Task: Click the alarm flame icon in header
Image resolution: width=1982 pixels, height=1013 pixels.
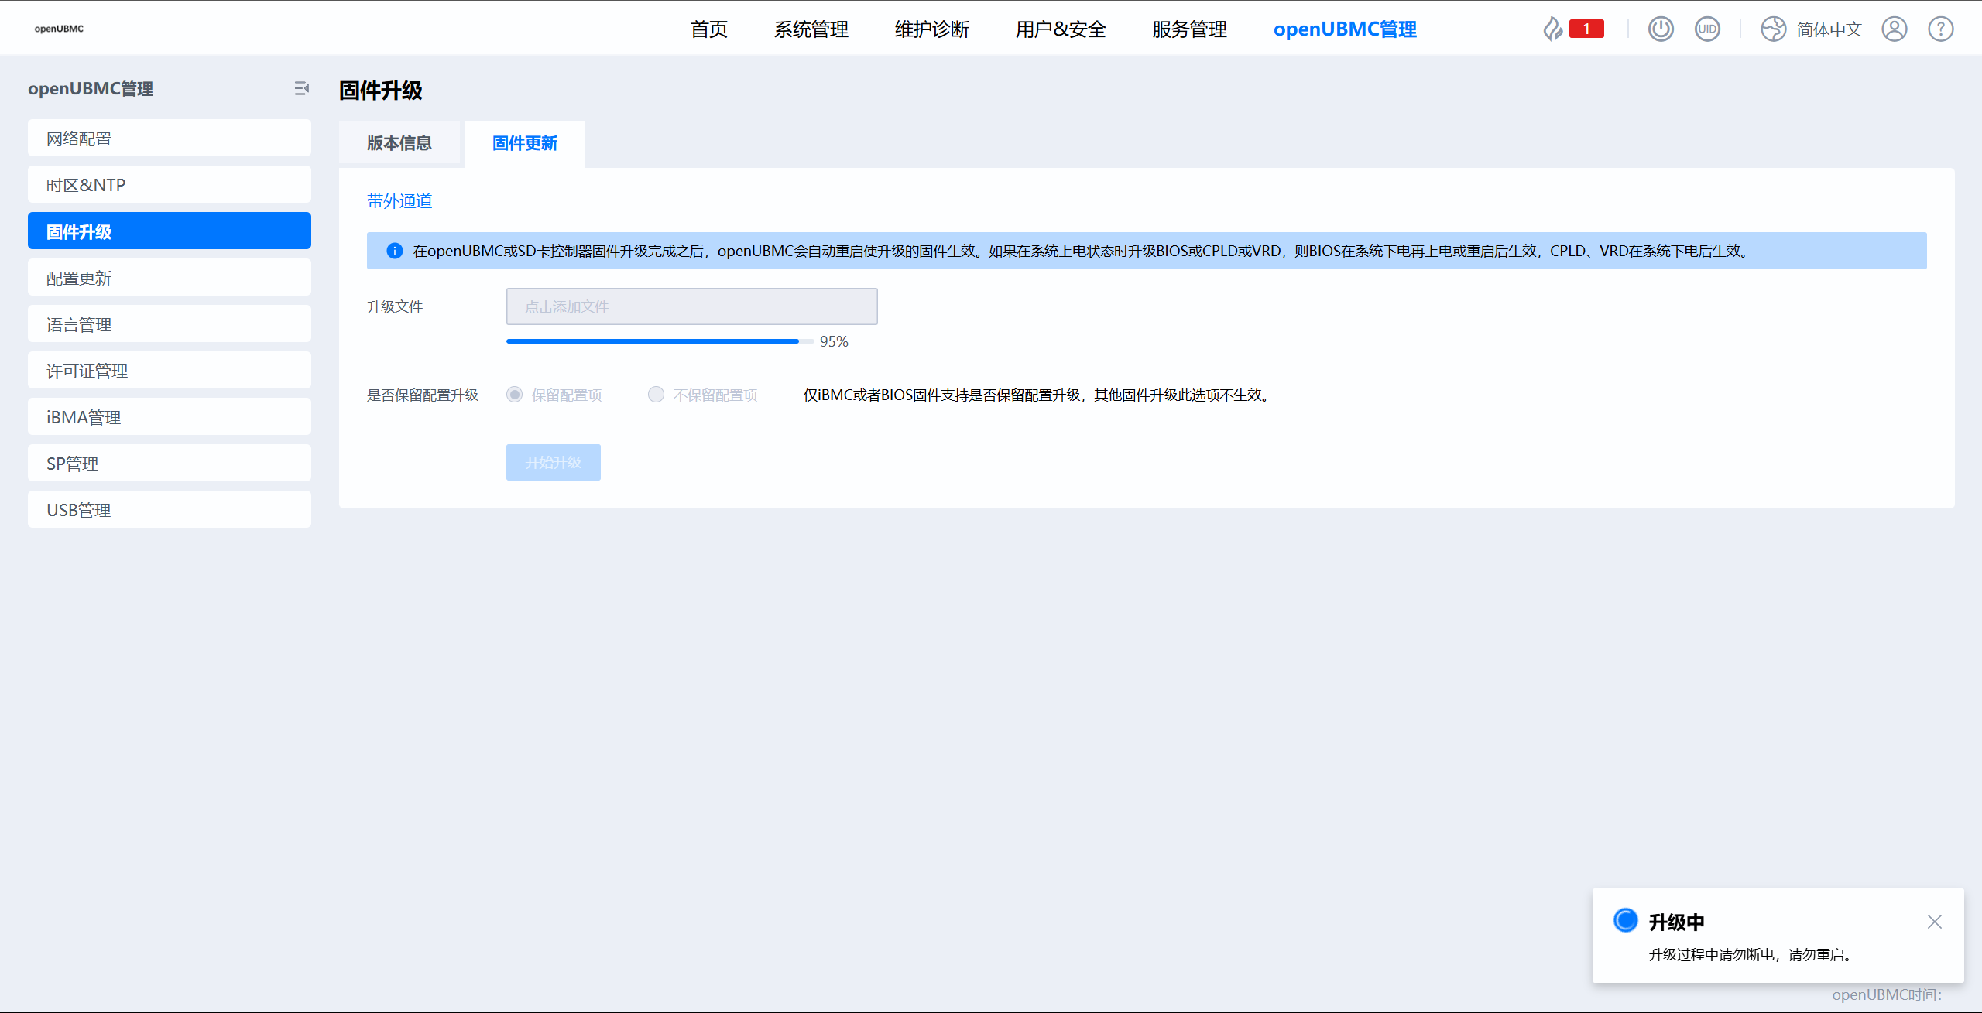Action: pos(1552,29)
